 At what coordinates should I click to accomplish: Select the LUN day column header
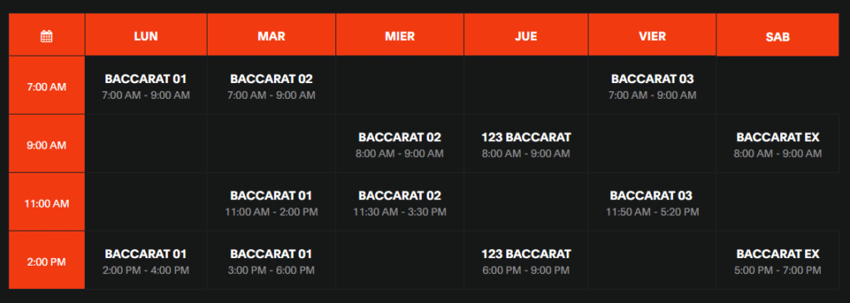[146, 35]
